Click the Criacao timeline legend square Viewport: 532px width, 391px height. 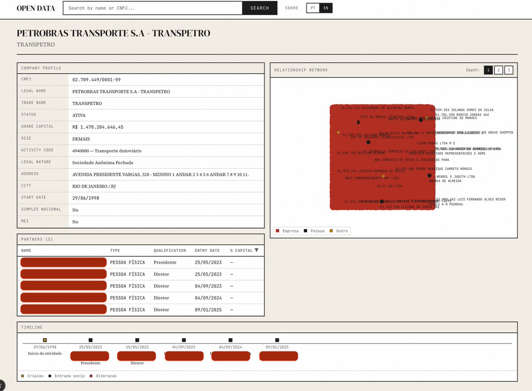[23, 376]
